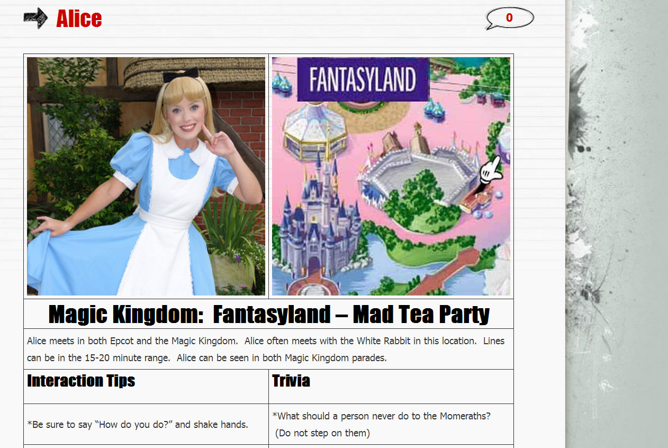Click the black arrow icon beside the Alice title
This screenshot has width=668, height=448.
[x=35, y=19]
